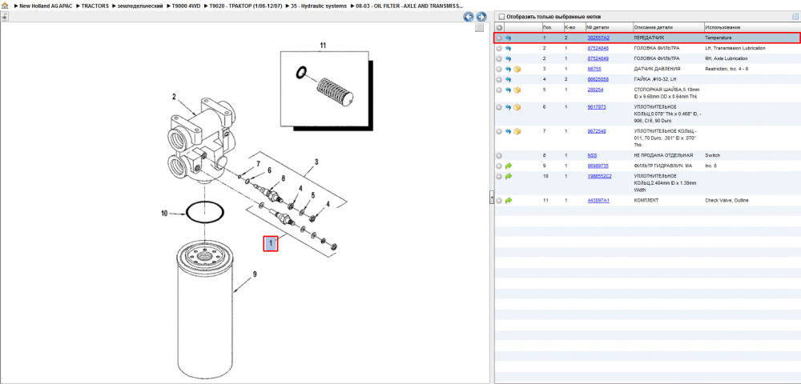The height and width of the screenshot is (384, 801).
Task: Click the blue arrow icon for 9617873 row
Action: click(x=509, y=107)
